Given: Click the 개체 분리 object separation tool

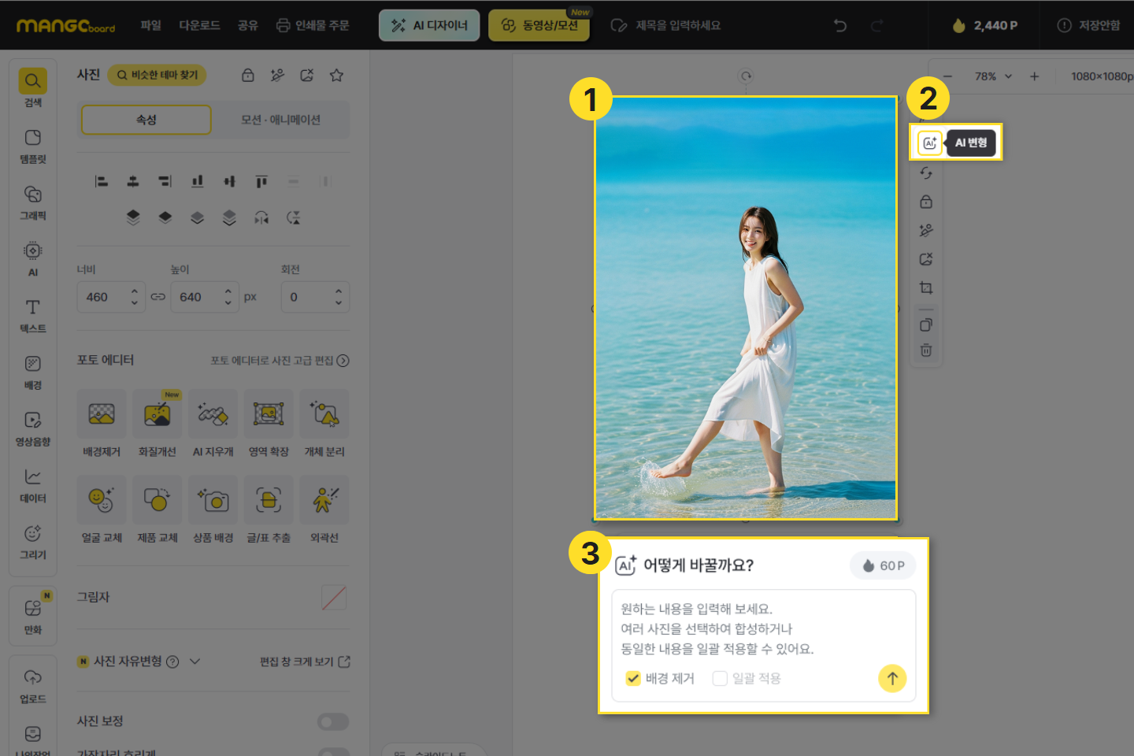Looking at the screenshot, I should click(x=324, y=424).
